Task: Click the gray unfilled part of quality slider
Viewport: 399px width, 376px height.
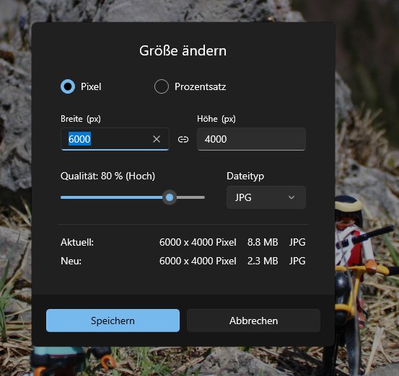Action: pyautogui.click(x=190, y=197)
